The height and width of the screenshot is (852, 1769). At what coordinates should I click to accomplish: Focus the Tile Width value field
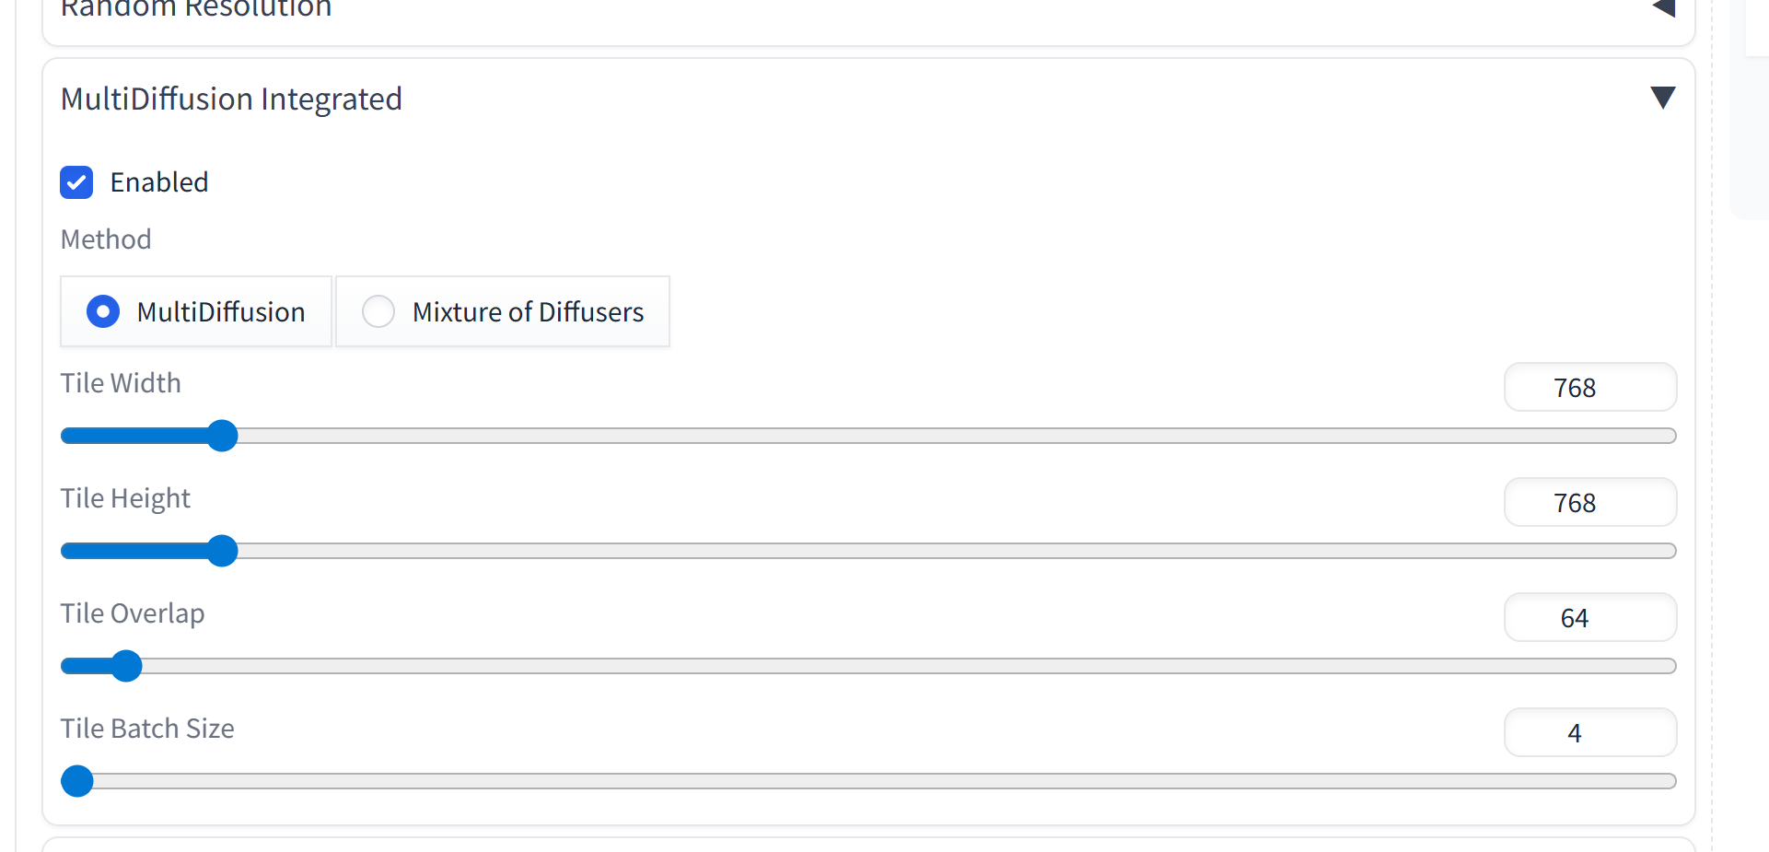(x=1589, y=388)
